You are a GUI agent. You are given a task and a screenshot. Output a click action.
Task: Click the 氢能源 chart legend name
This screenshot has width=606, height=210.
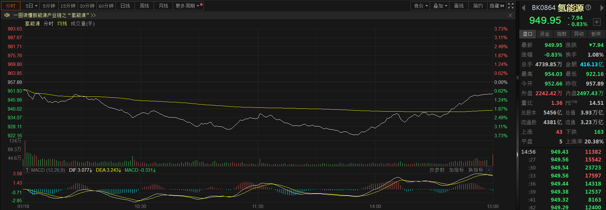click(33, 24)
